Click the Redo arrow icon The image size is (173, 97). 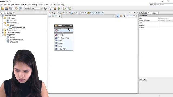point(20,8)
